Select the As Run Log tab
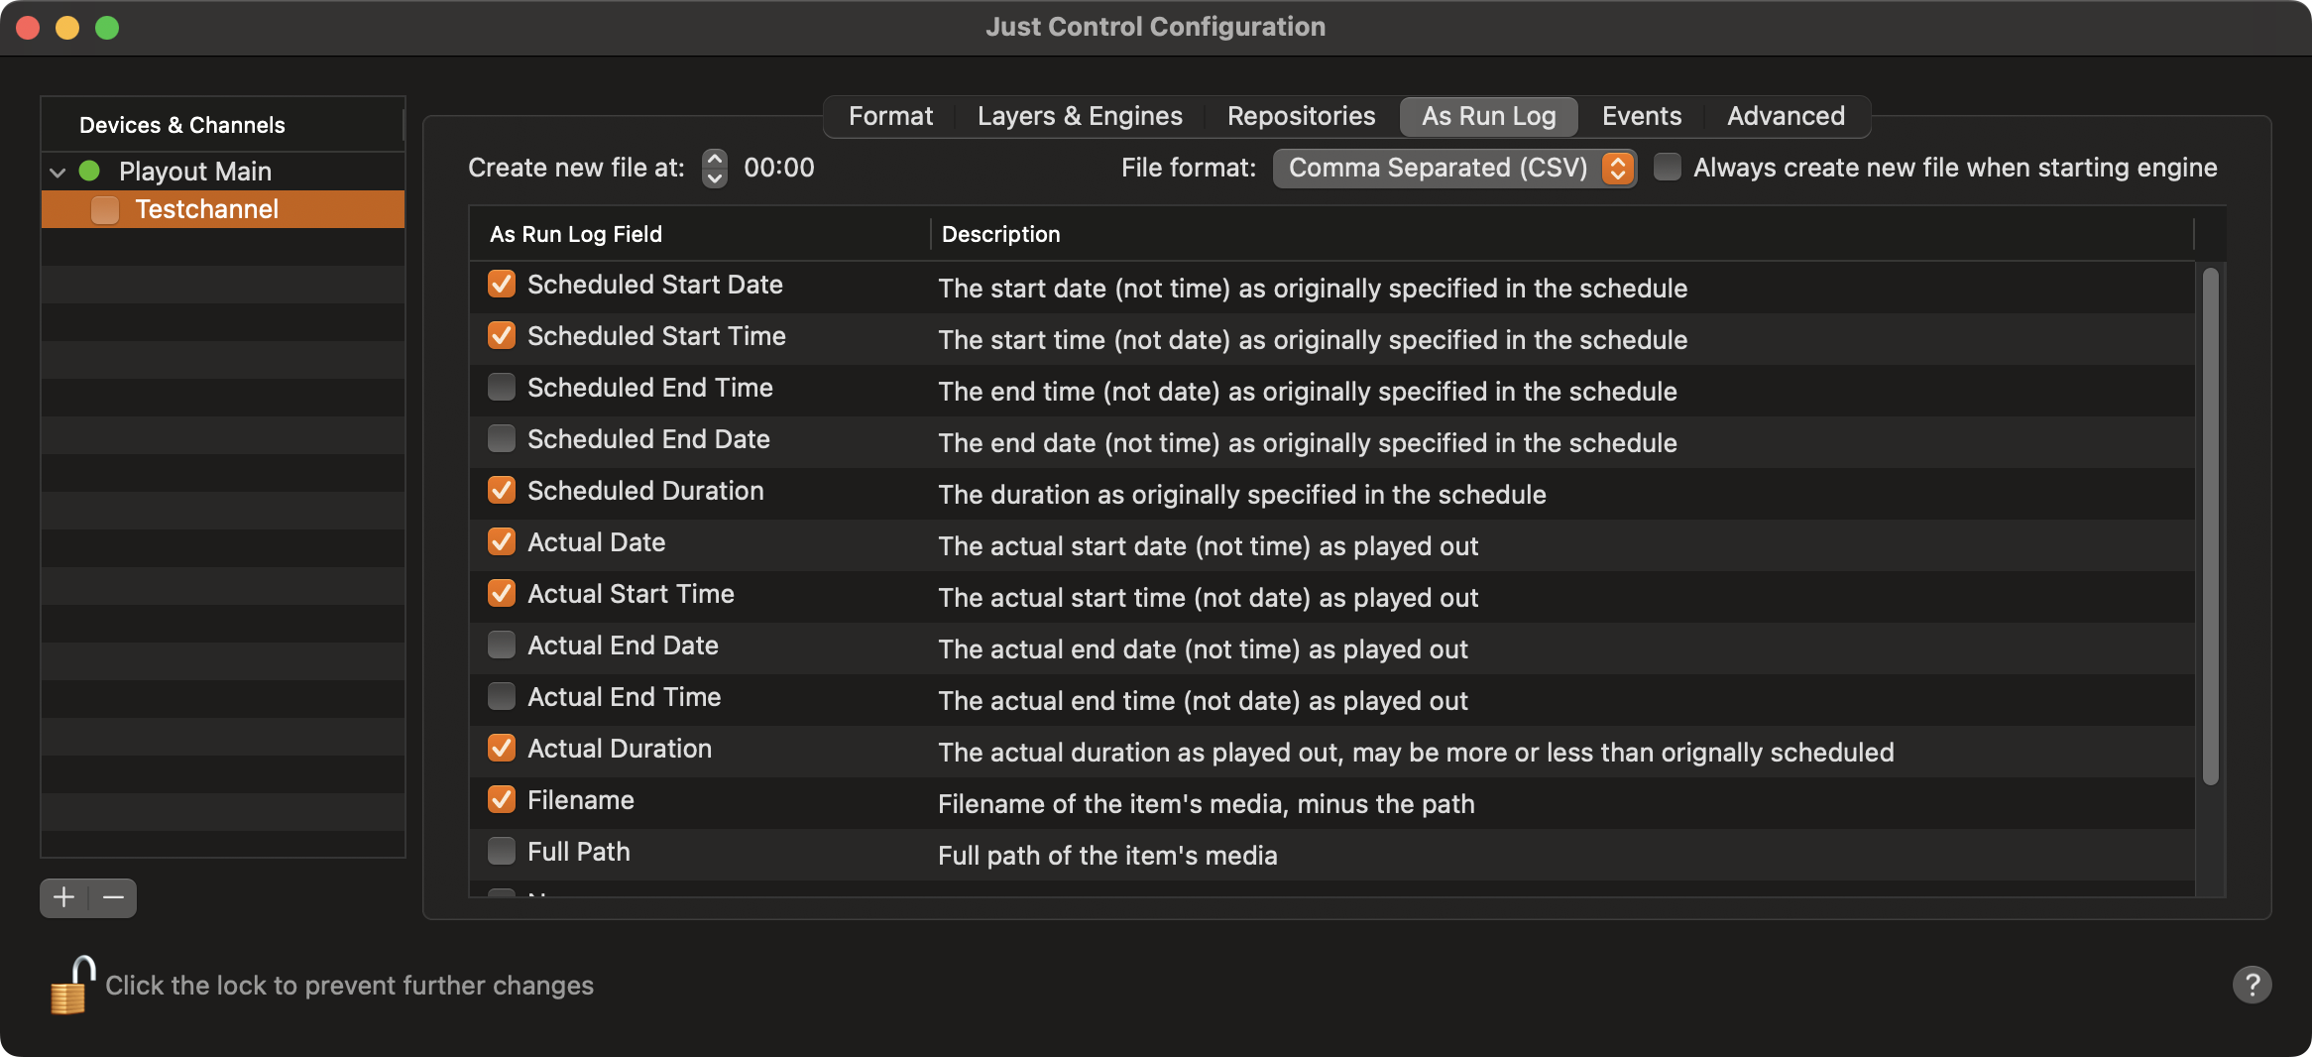This screenshot has width=2312, height=1057. [x=1488, y=116]
